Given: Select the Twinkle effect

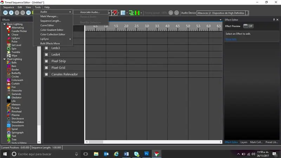Looking at the screenshot, I should [16, 52].
